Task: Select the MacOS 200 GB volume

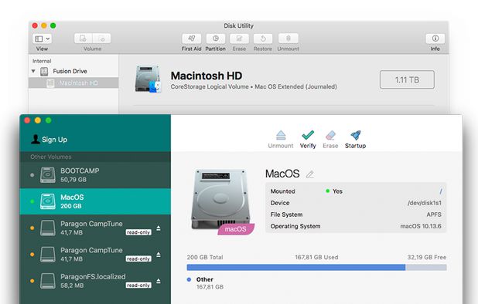Action: (x=95, y=201)
